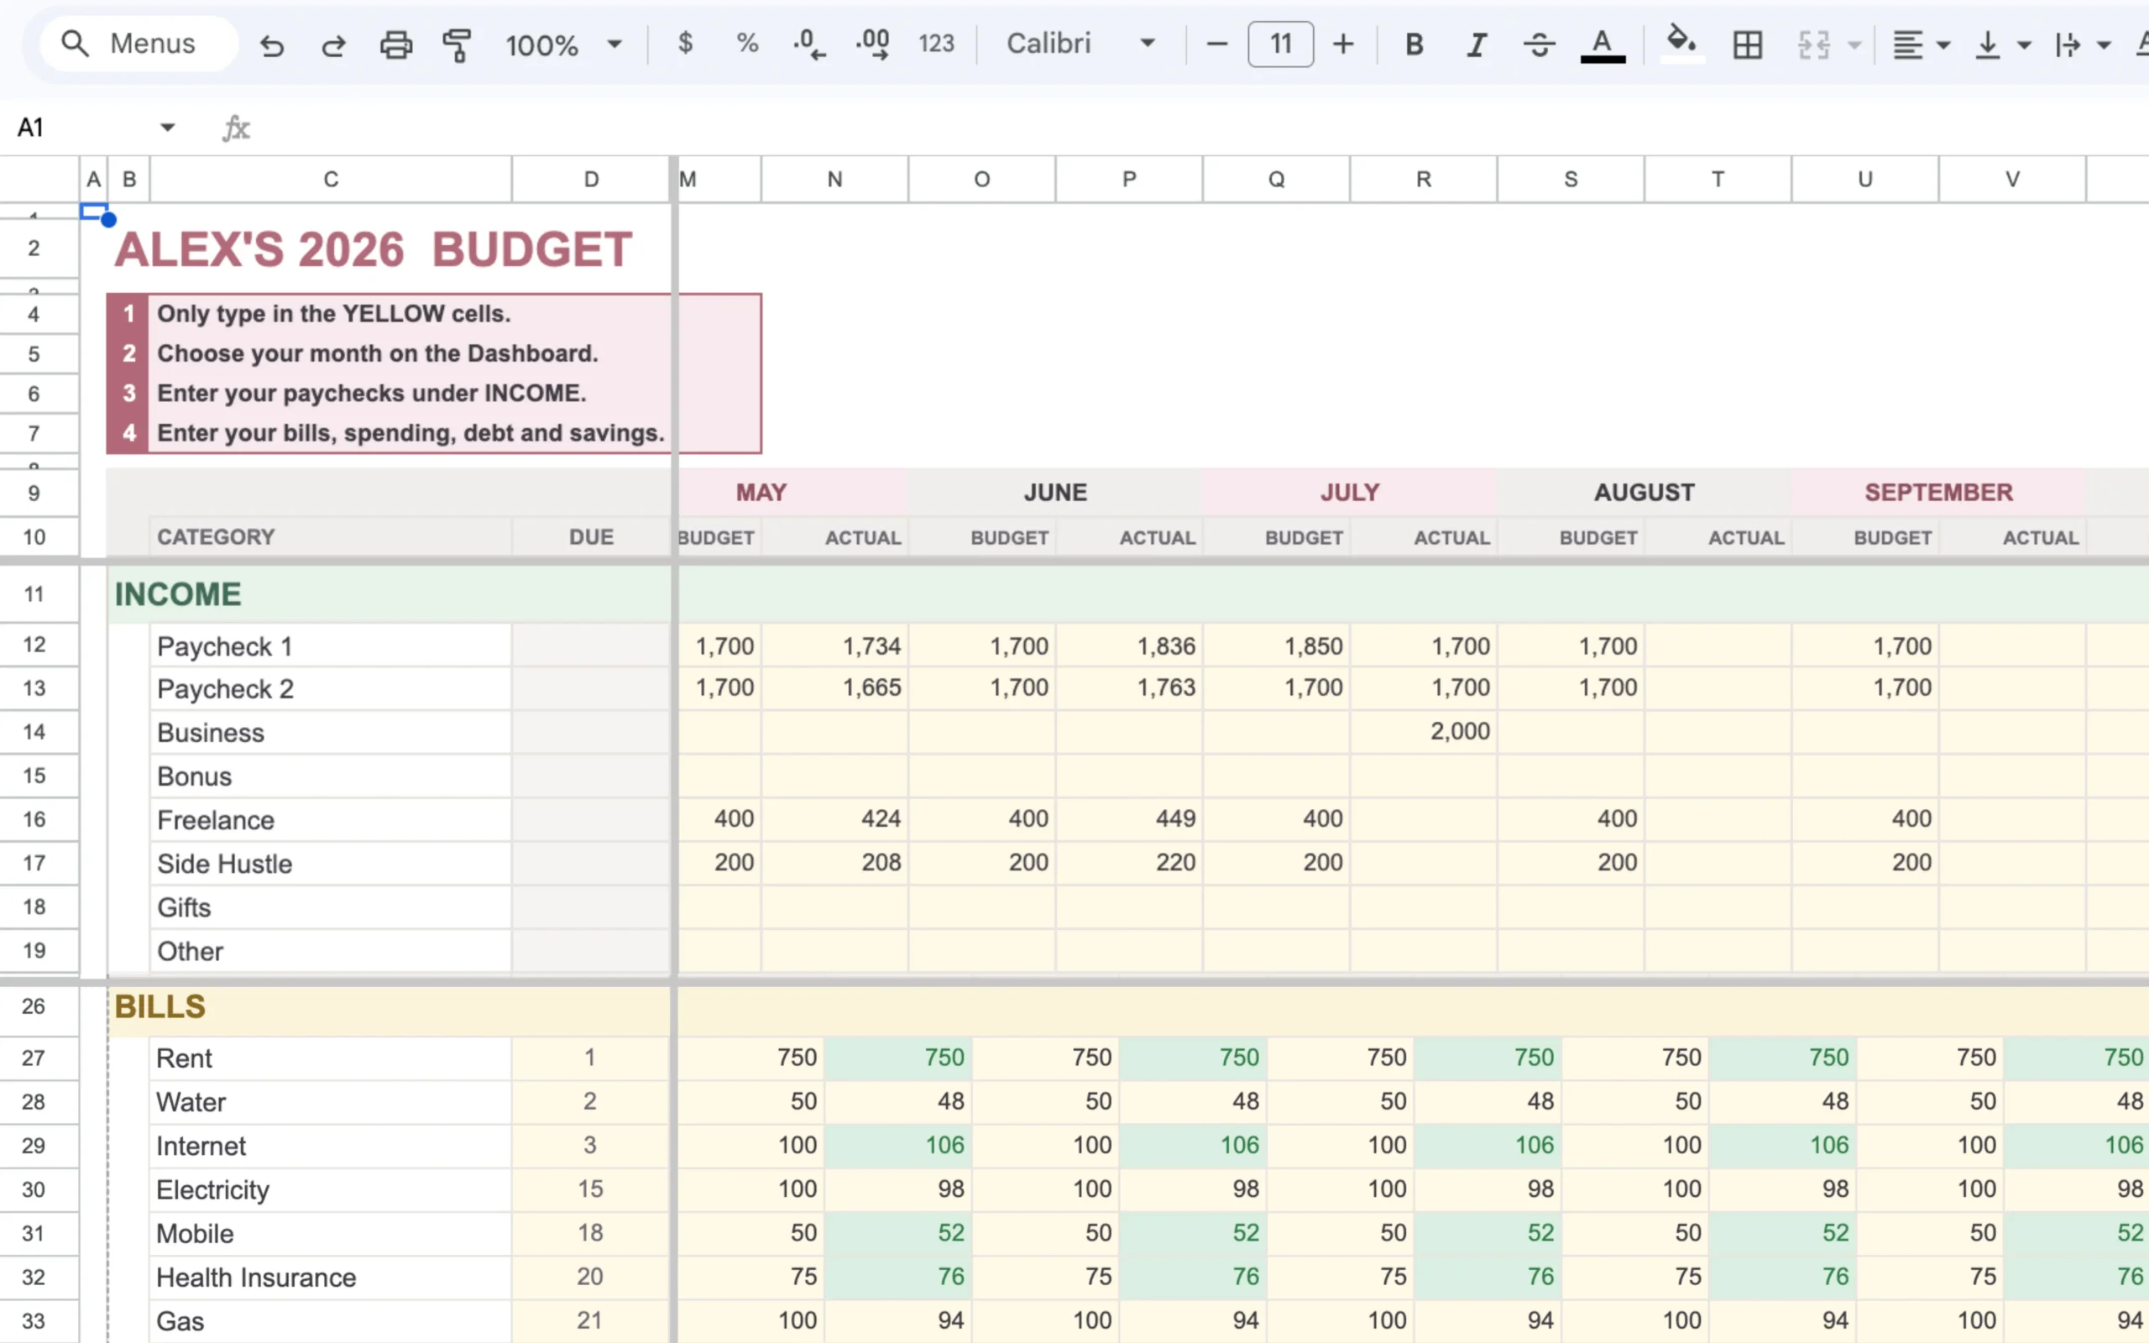Click the vertical align icon
2149x1343 pixels.
1987,44
